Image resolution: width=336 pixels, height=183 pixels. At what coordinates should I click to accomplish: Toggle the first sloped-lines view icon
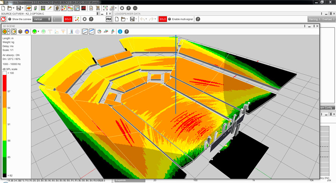(x=85, y=32)
